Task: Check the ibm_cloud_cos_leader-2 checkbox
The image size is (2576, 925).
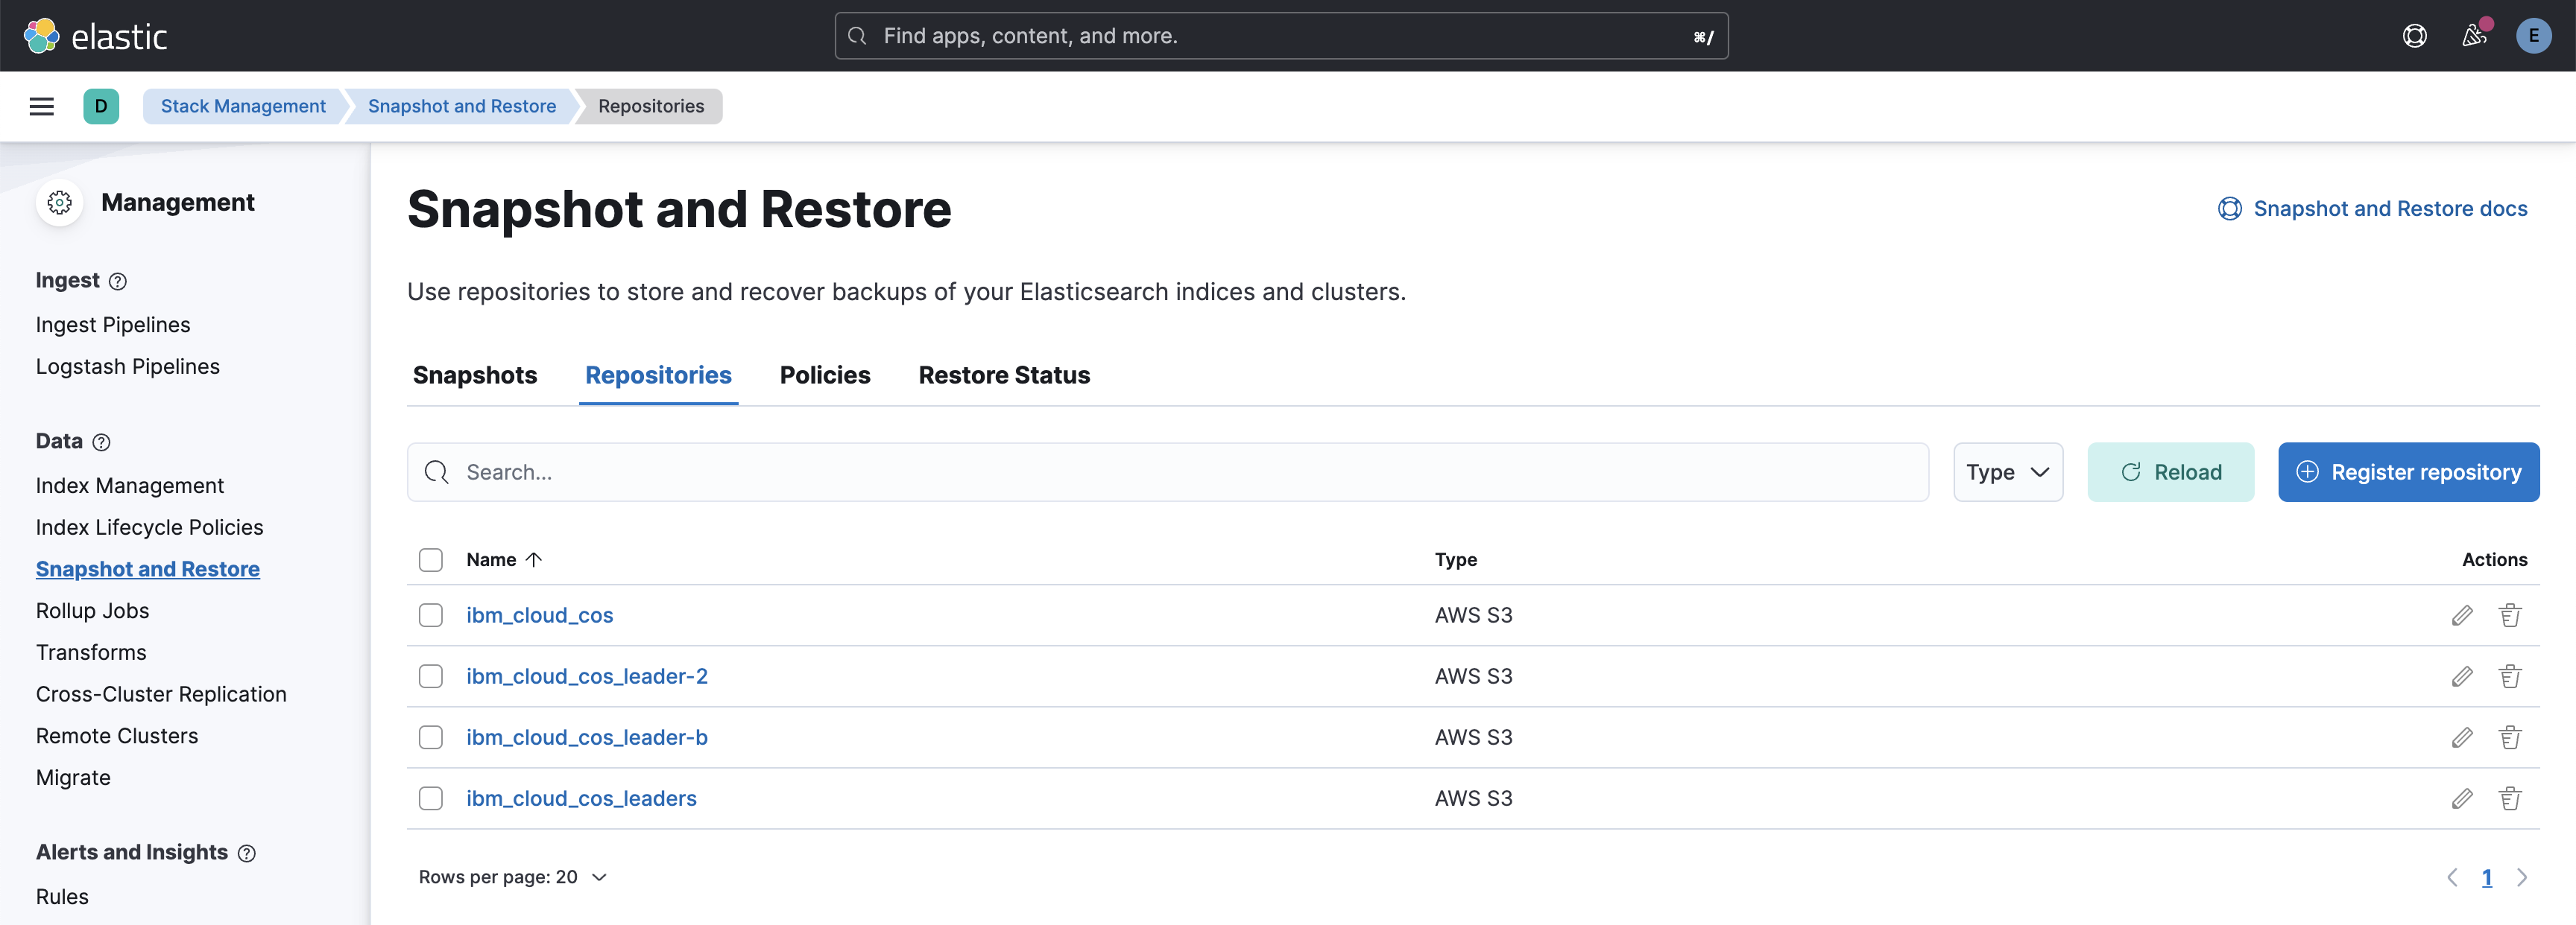Action: (x=430, y=676)
